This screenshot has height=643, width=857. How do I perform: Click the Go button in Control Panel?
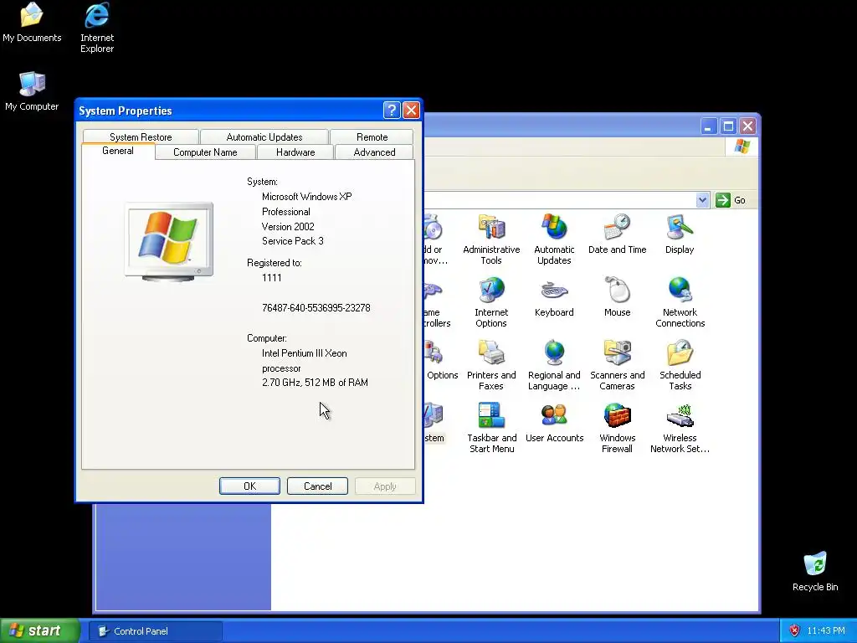731,200
